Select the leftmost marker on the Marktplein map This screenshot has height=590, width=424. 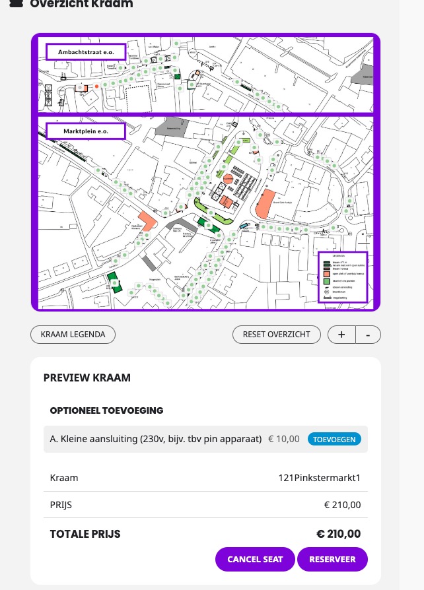point(98,170)
